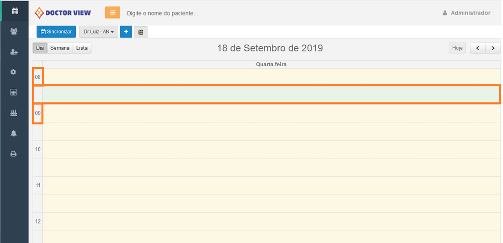This screenshot has height=243, width=503.
Task: Click the patient name search field
Action: [201, 13]
